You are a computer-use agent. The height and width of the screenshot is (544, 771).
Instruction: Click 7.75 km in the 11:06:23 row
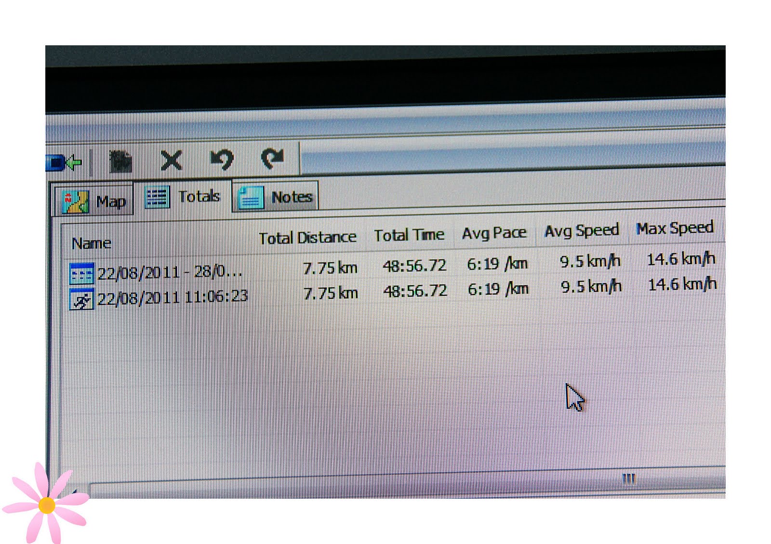point(331,293)
